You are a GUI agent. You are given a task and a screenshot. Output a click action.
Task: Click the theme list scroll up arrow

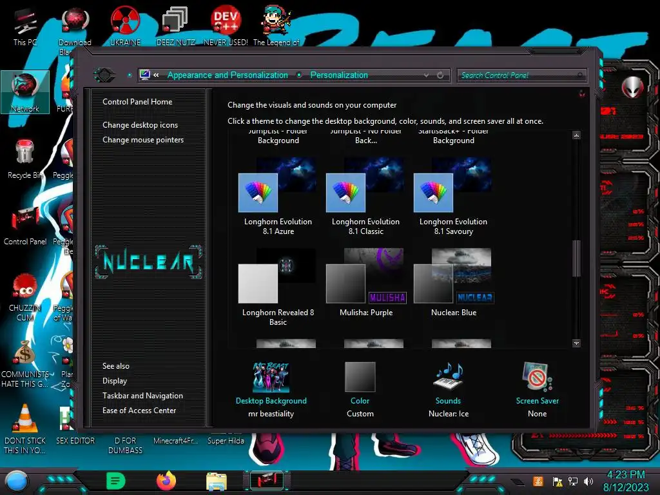(x=577, y=135)
